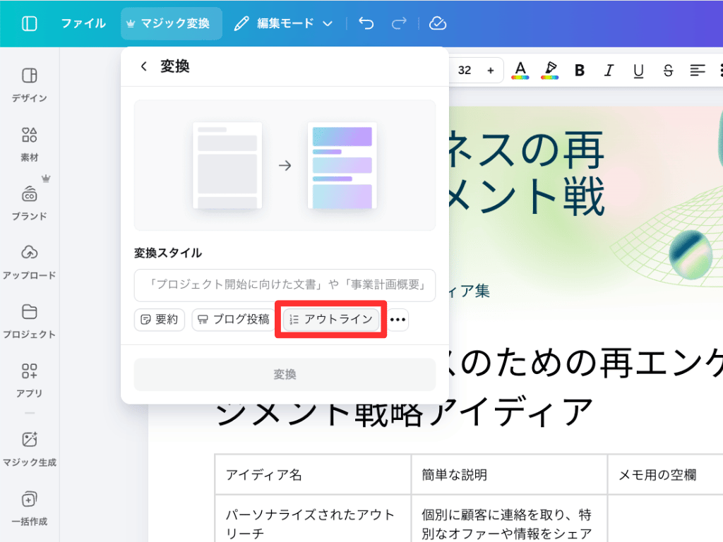
Task: Open the マジック変換 menu
Action: [x=171, y=23]
